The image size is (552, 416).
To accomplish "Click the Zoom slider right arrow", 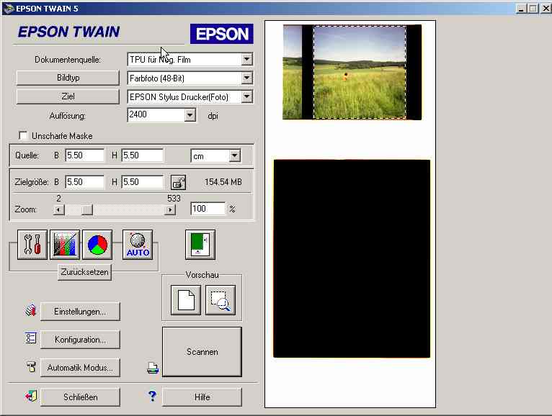I will [x=170, y=209].
